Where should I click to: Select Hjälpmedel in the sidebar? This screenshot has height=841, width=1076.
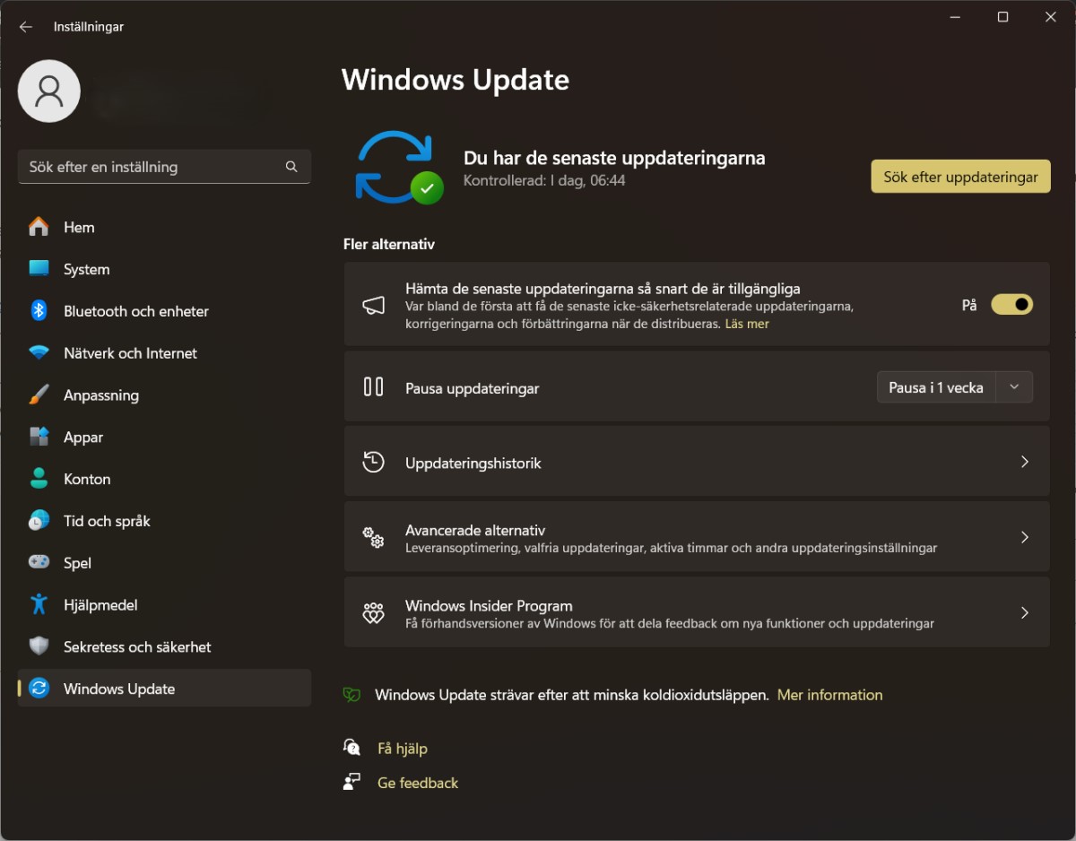[164, 605]
